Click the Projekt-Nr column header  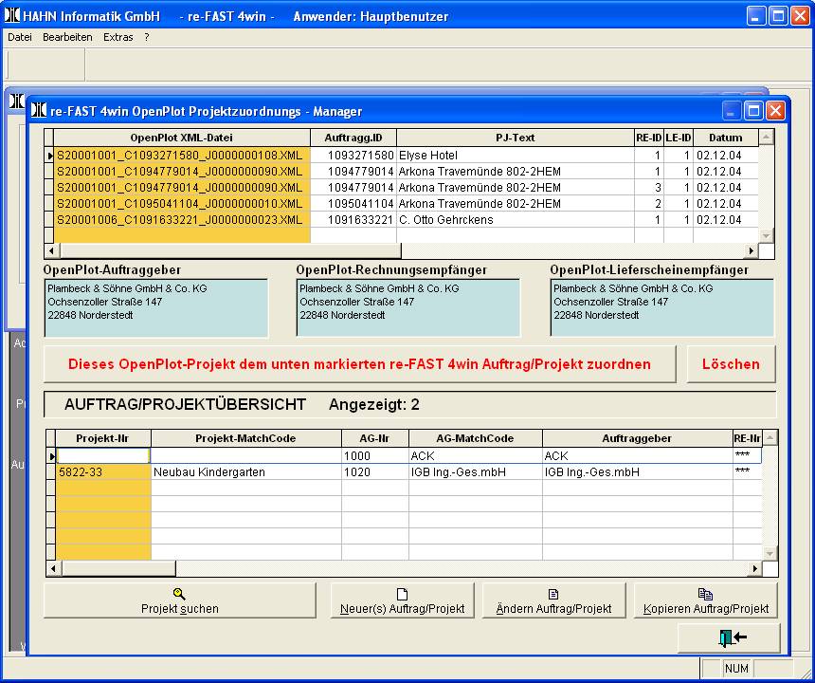(103, 438)
